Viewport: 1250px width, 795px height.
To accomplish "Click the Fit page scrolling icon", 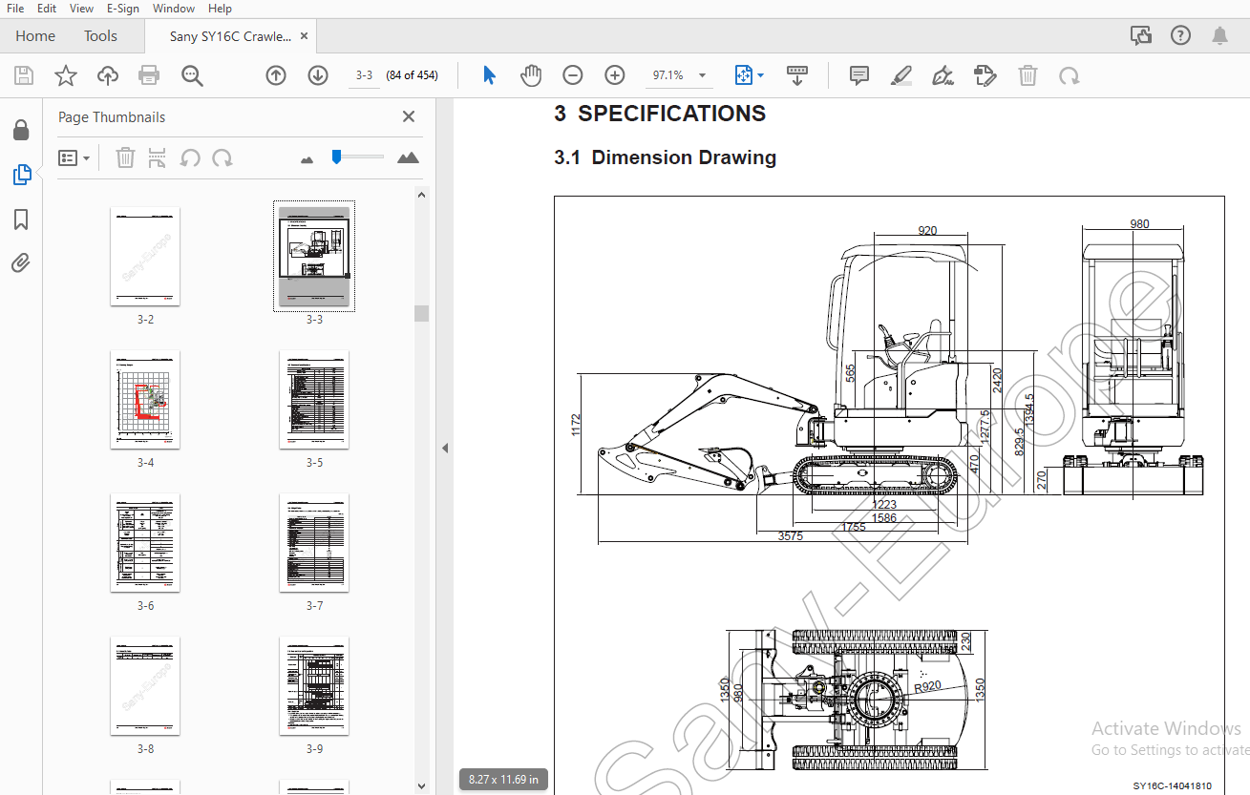I will (744, 75).
